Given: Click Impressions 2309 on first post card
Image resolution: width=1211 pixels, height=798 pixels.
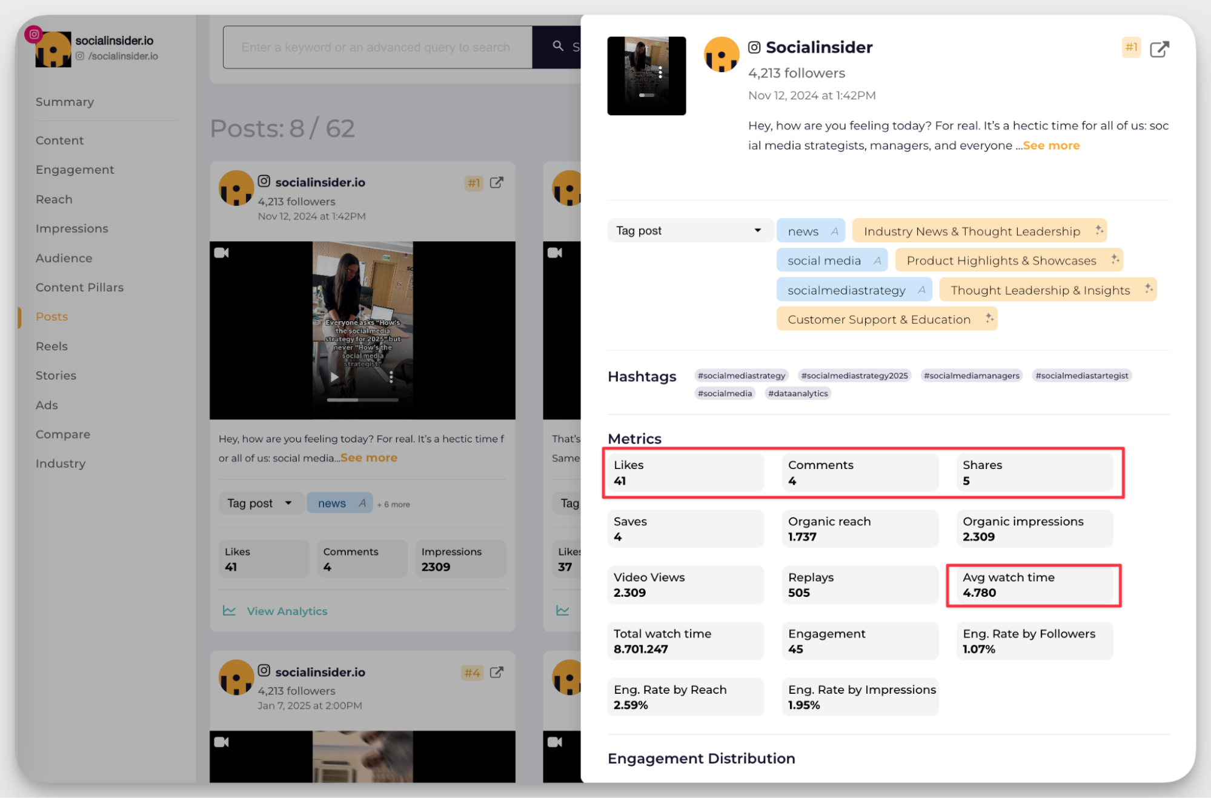Looking at the screenshot, I should 460,559.
